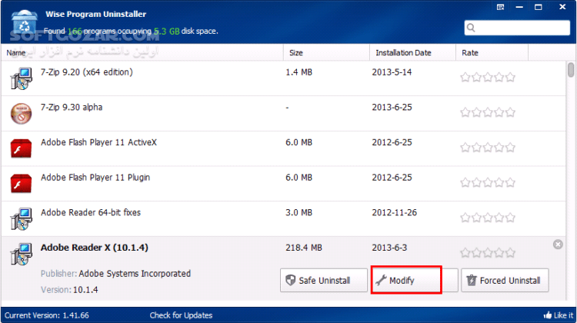577x323 pixels.
Task: Maximize the Wise Program Uninstaller window
Action: (x=539, y=7)
